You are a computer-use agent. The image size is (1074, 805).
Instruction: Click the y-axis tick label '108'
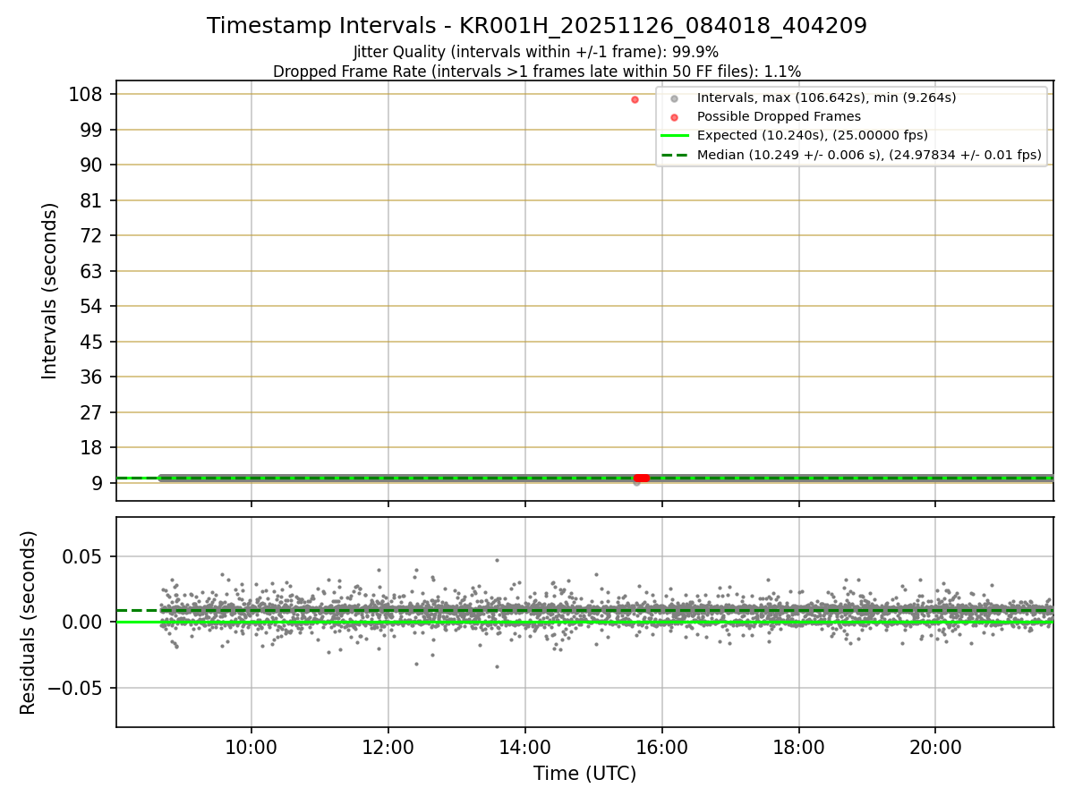tap(85, 94)
